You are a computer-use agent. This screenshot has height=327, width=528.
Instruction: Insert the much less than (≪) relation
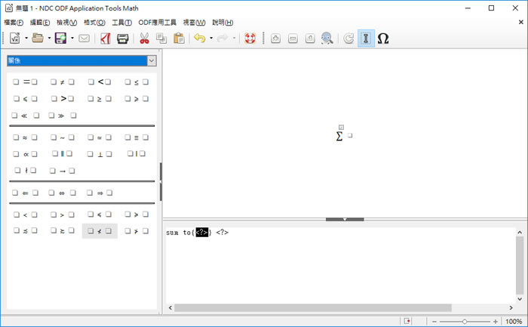point(25,116)
